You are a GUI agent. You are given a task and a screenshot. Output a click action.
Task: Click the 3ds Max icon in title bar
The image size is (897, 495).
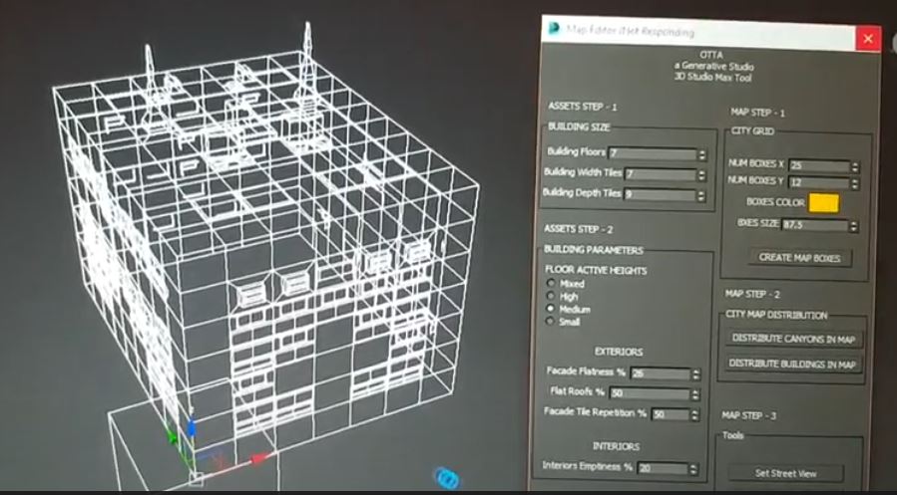point(553,28)
